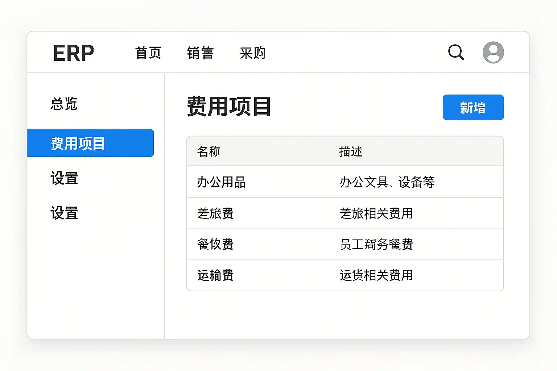
Task: Sort by the 名称 column header
Action: coord(209,151)
